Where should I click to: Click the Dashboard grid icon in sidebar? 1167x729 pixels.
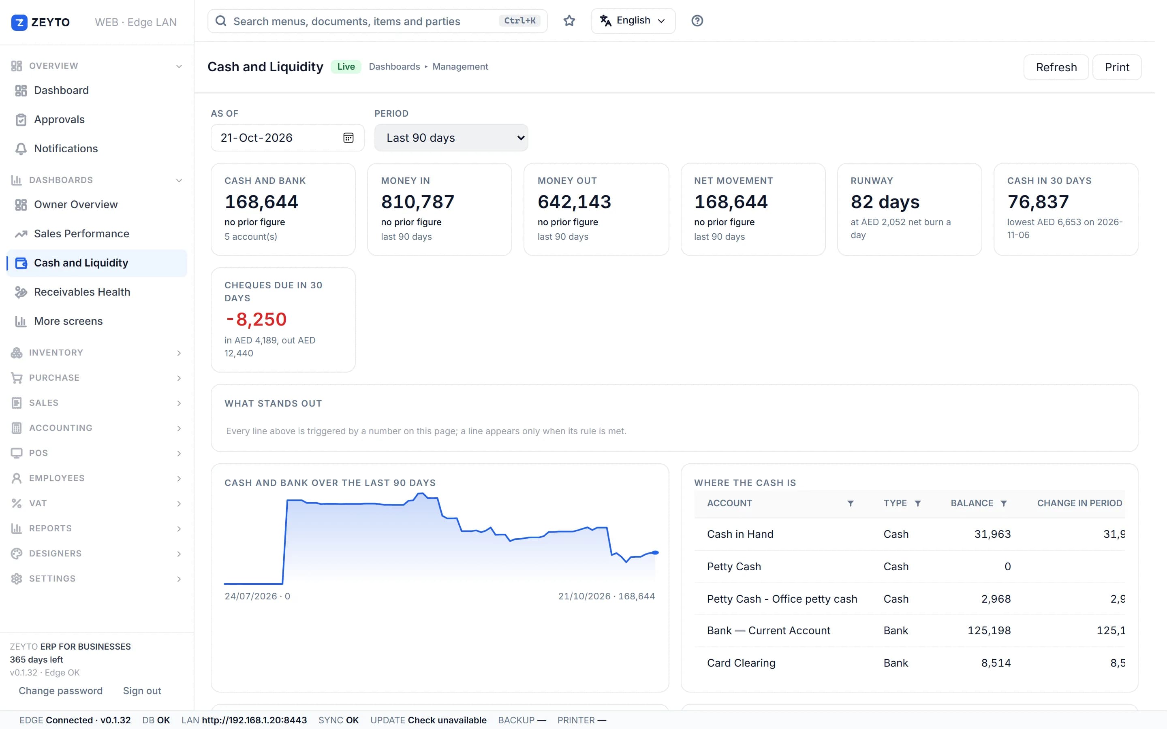tap(21, 91)
